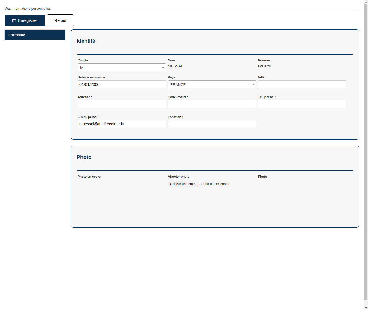Click the Code Postal input field
This screenshot has width=368, height=310.
(x=212, y=104)
